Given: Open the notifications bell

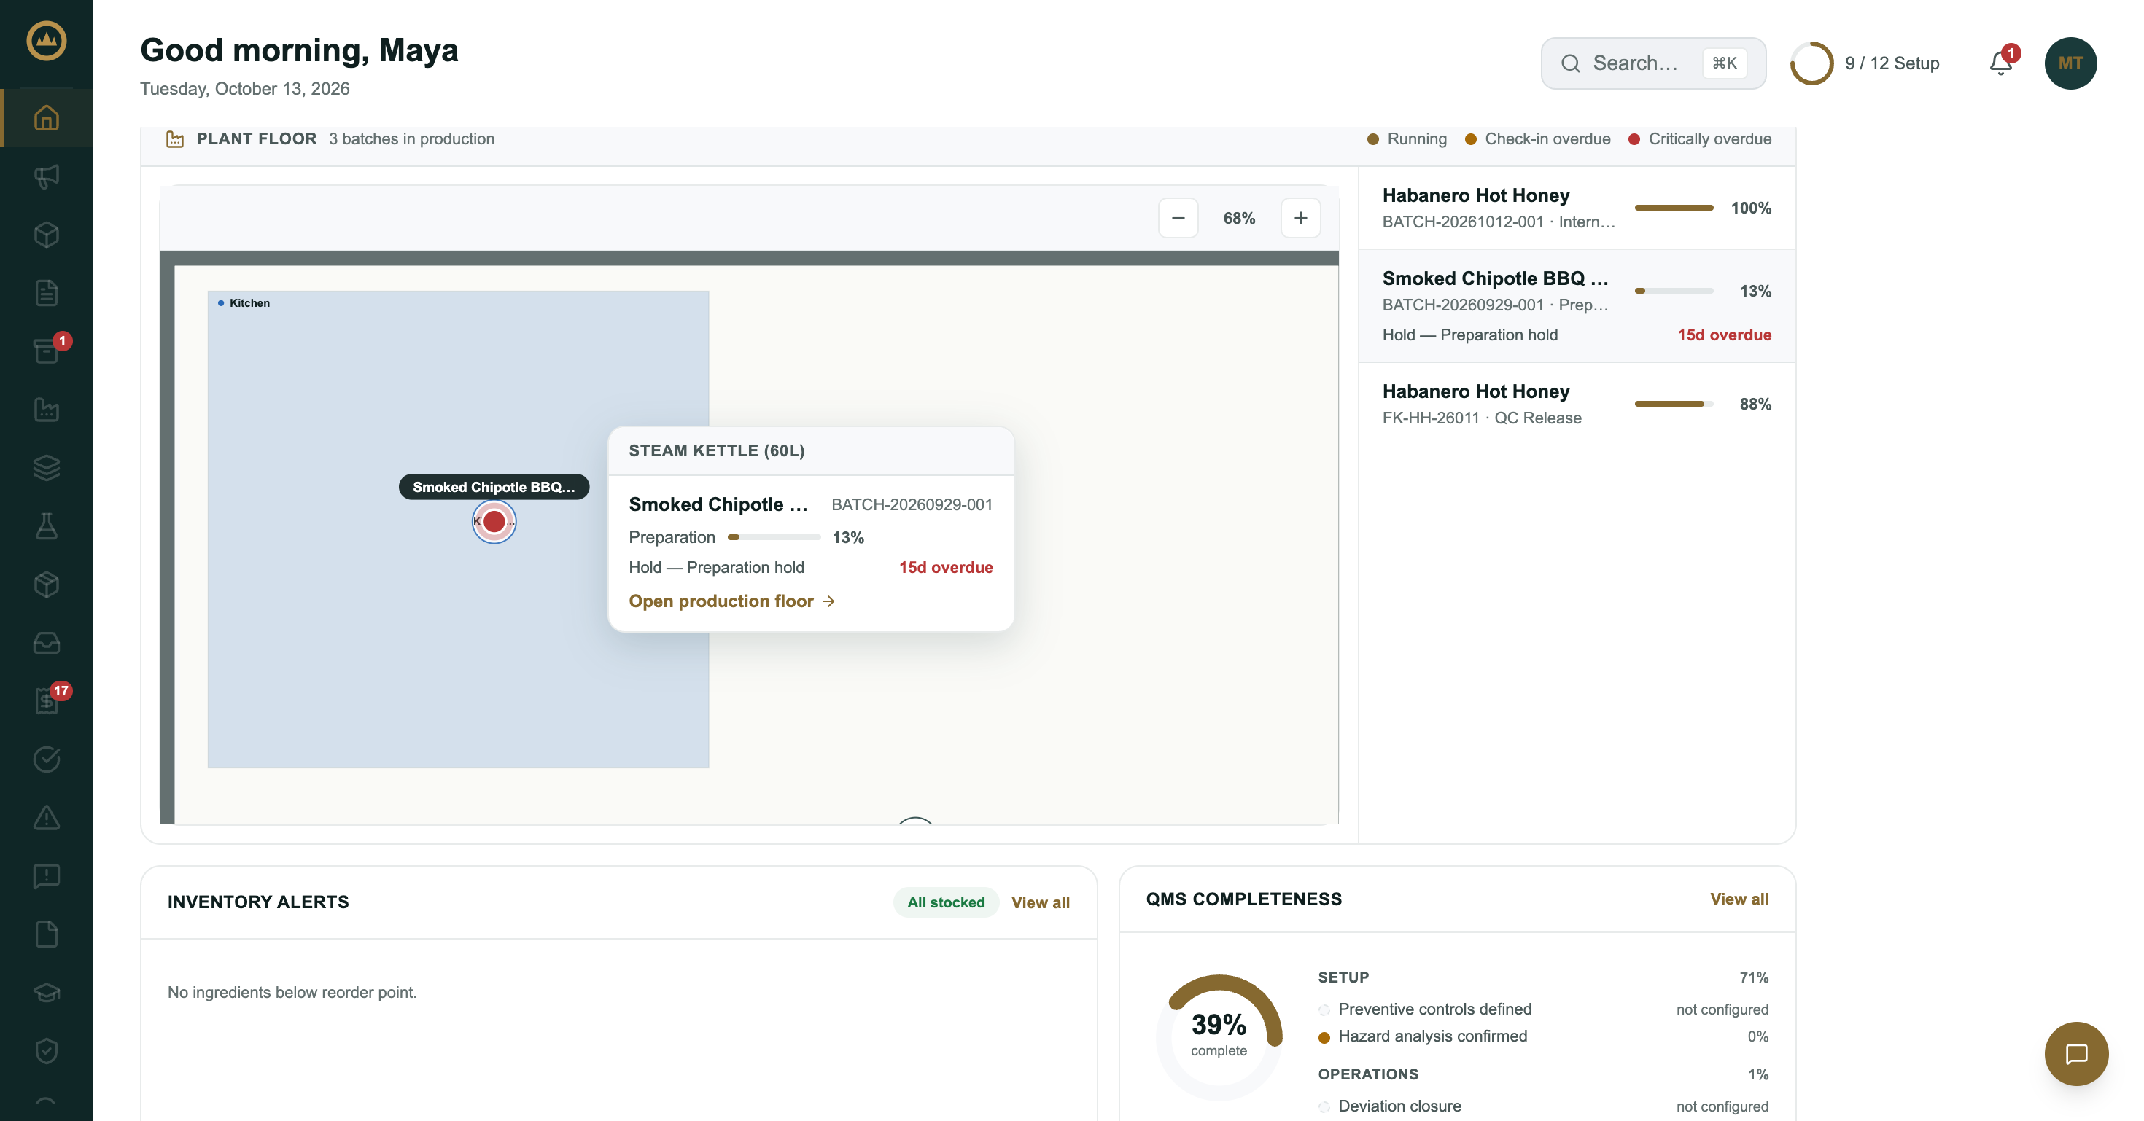Looking at the screenshot, I should (x=2001, y=63).
